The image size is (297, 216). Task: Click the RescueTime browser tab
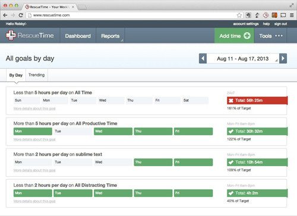click(49, 7)
